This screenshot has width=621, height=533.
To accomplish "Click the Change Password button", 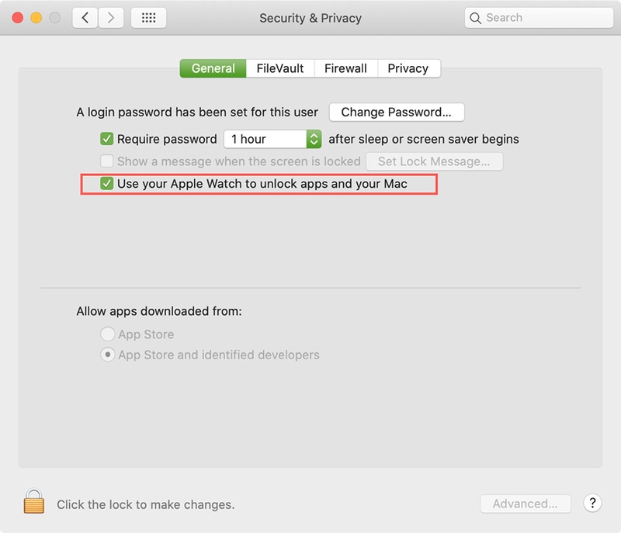I will tap(397, 112).
